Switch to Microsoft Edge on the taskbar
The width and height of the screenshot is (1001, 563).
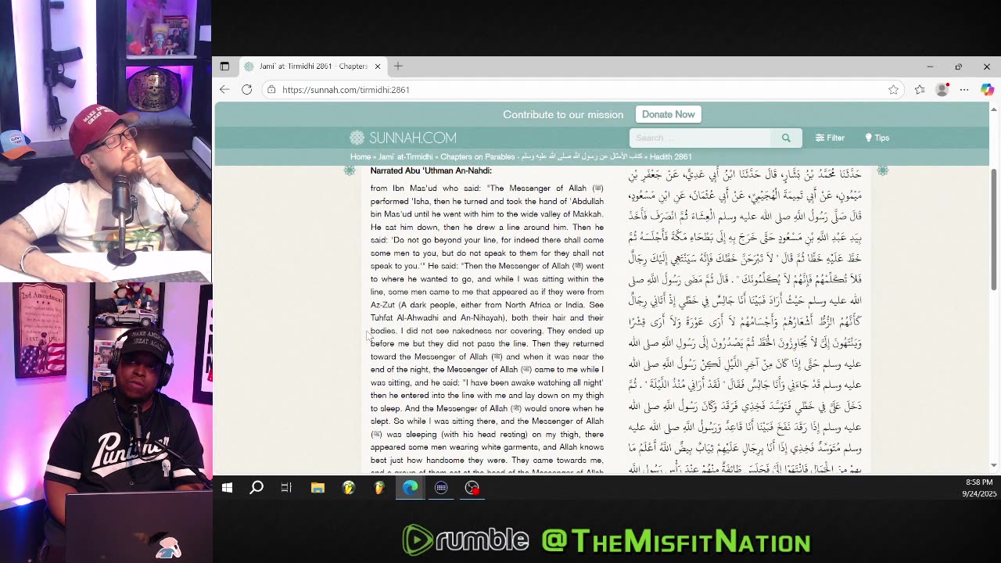tap(411, 488)
